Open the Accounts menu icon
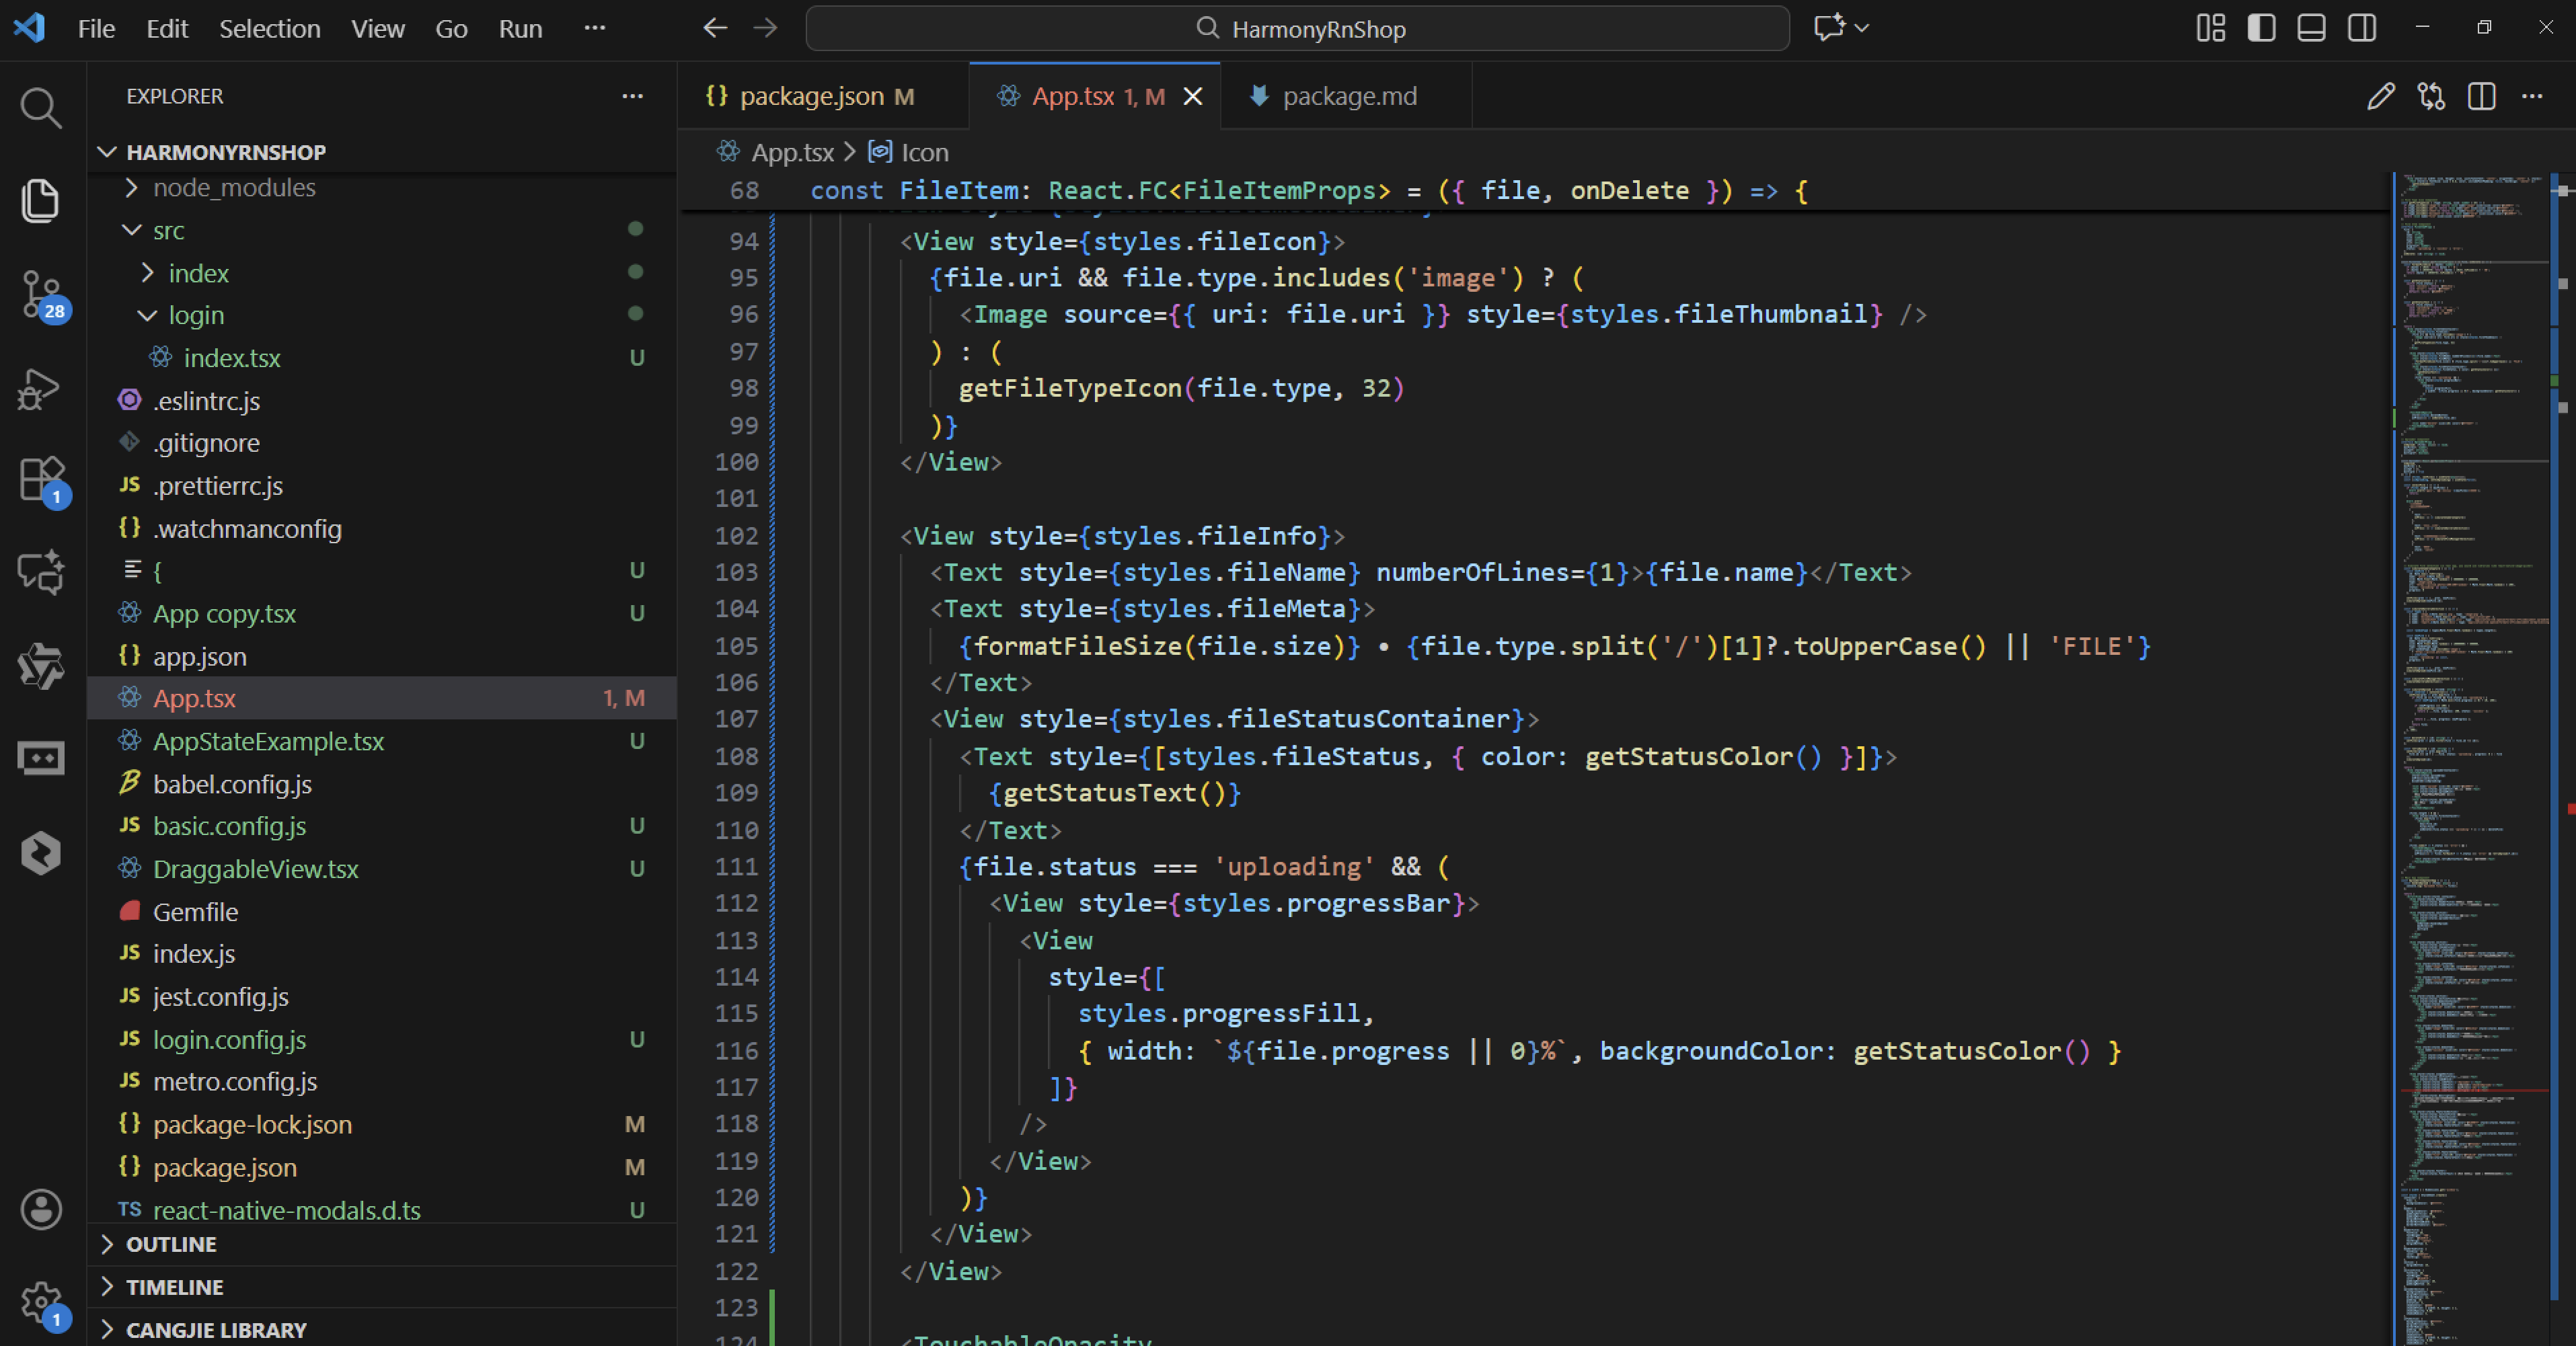The height and width of the screenshot is (1346, 2576). pos(40,1209)
